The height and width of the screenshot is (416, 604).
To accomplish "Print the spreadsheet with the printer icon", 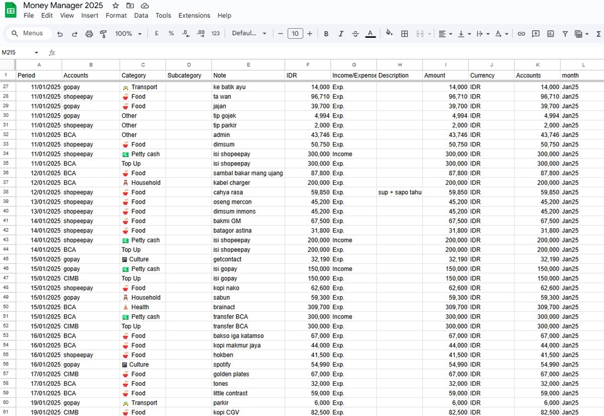I will [x=89, y=34].
